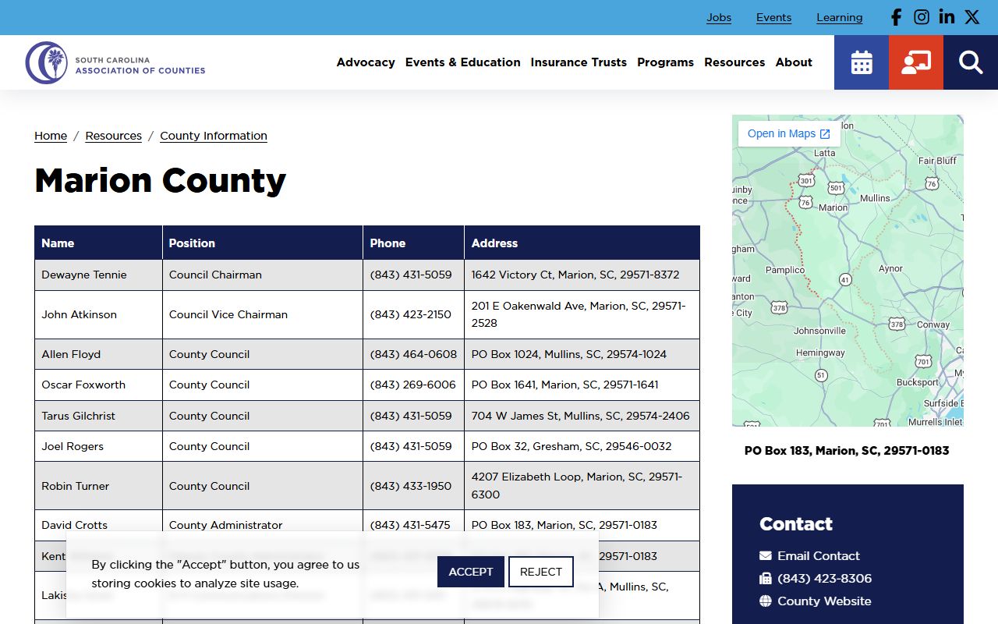Screen dimensions: 998x624
Task: Click the Name column header
Action: click(98, 243)
